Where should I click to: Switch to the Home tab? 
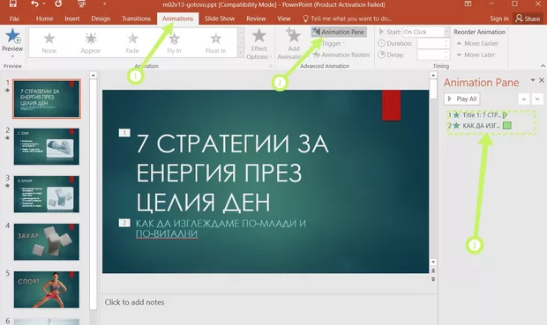pyautogui.click(x=44, y=18)
